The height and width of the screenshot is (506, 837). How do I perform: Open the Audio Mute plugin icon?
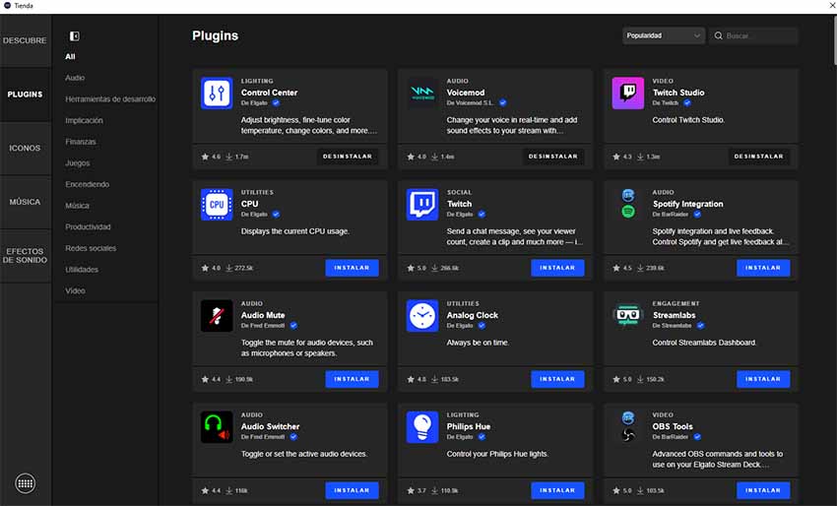217,316
